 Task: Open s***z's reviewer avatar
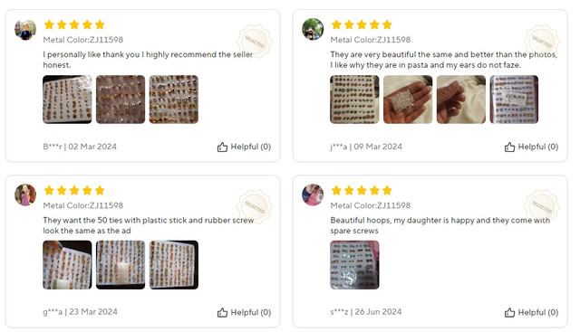click(313, 194)
